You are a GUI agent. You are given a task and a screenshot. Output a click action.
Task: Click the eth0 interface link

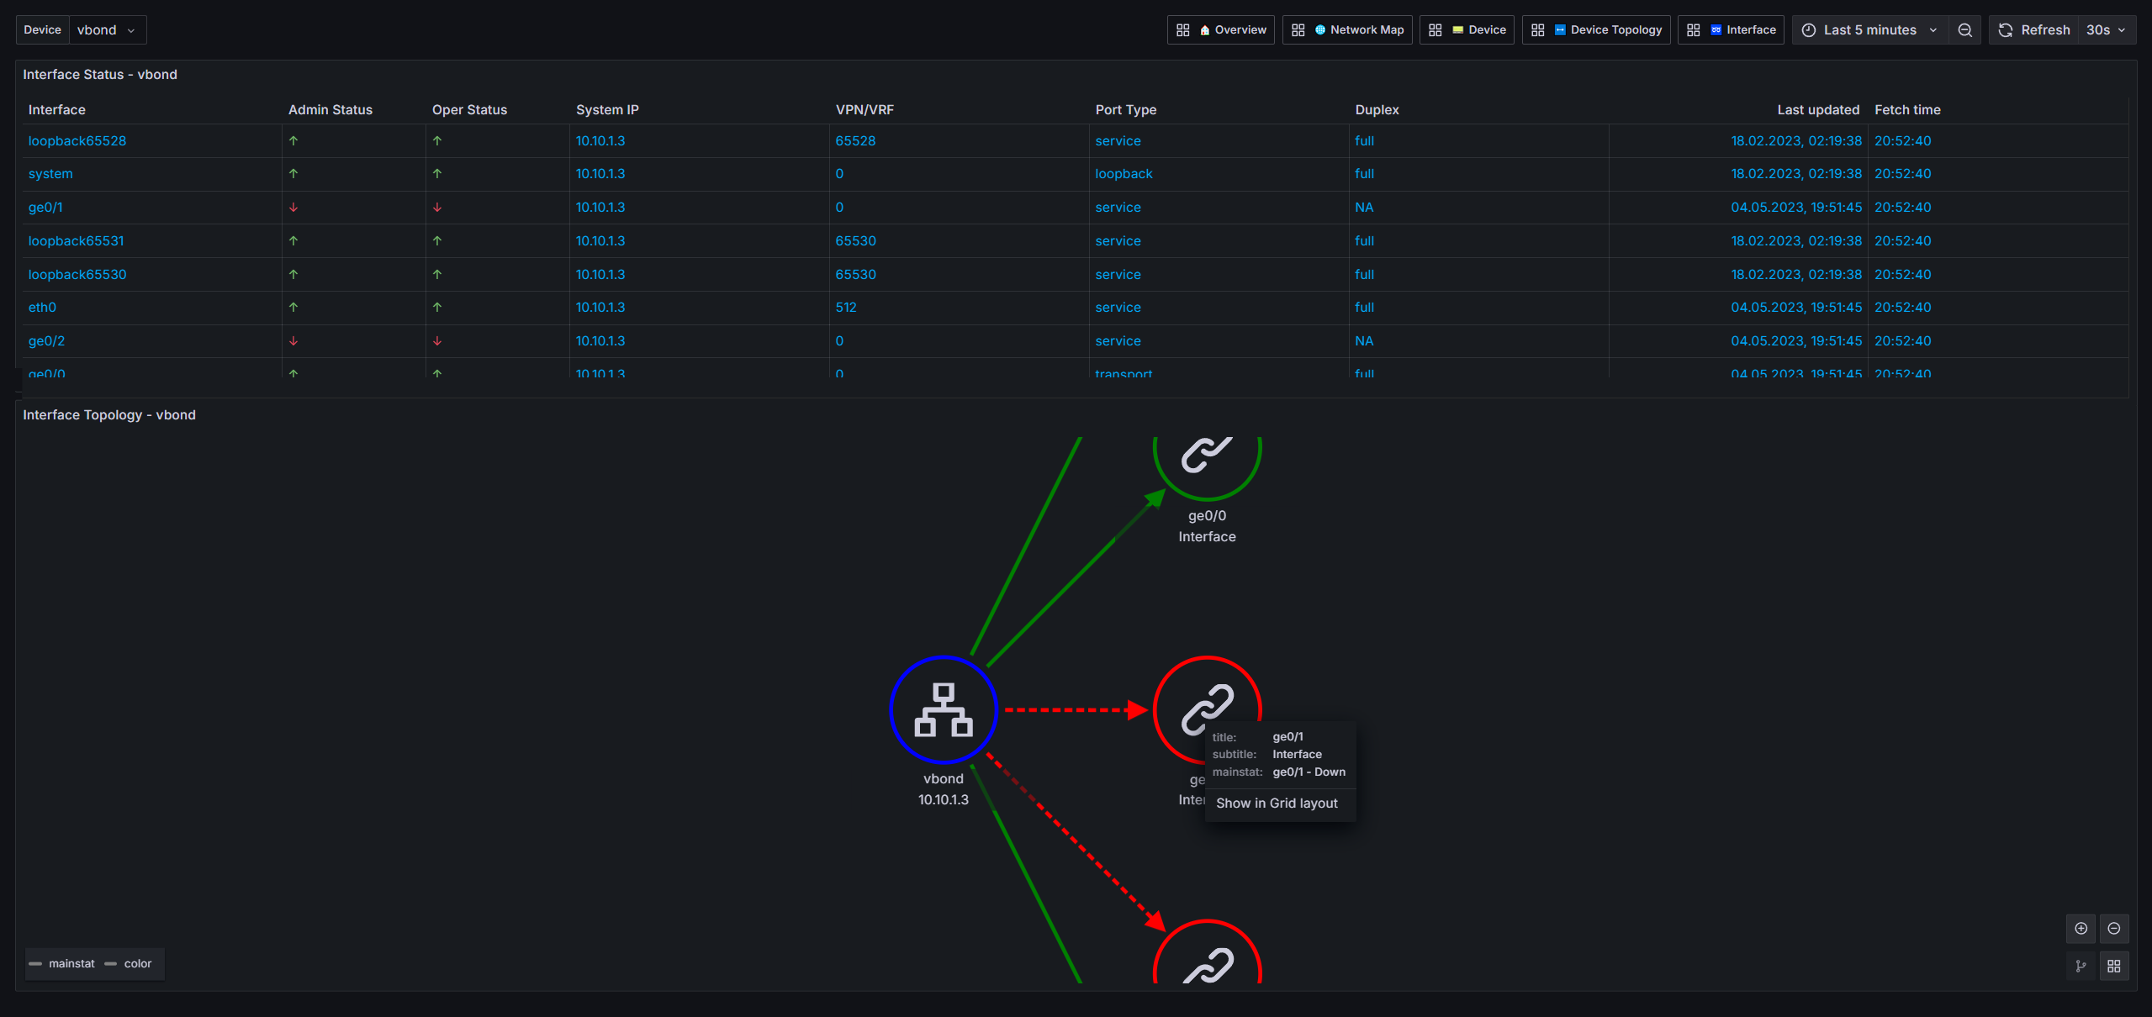42,308
